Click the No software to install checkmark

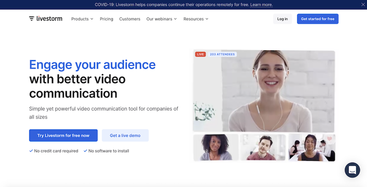coord(85,151)
